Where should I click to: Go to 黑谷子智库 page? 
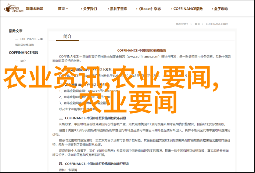118,9
